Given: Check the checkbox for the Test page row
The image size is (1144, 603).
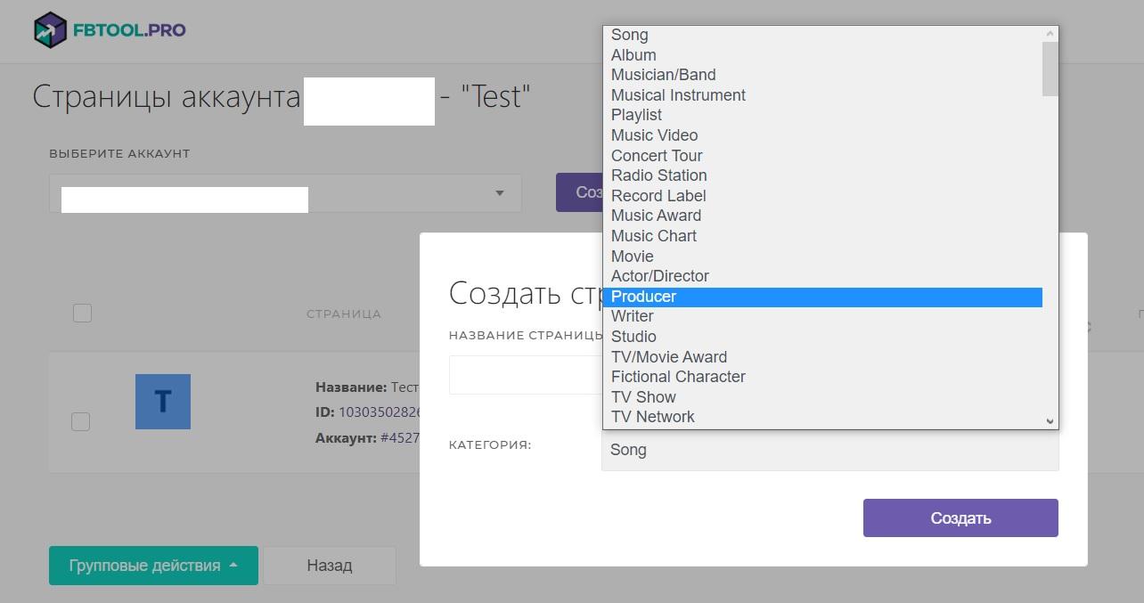Looking at the screenshot, I should (80, 421).
